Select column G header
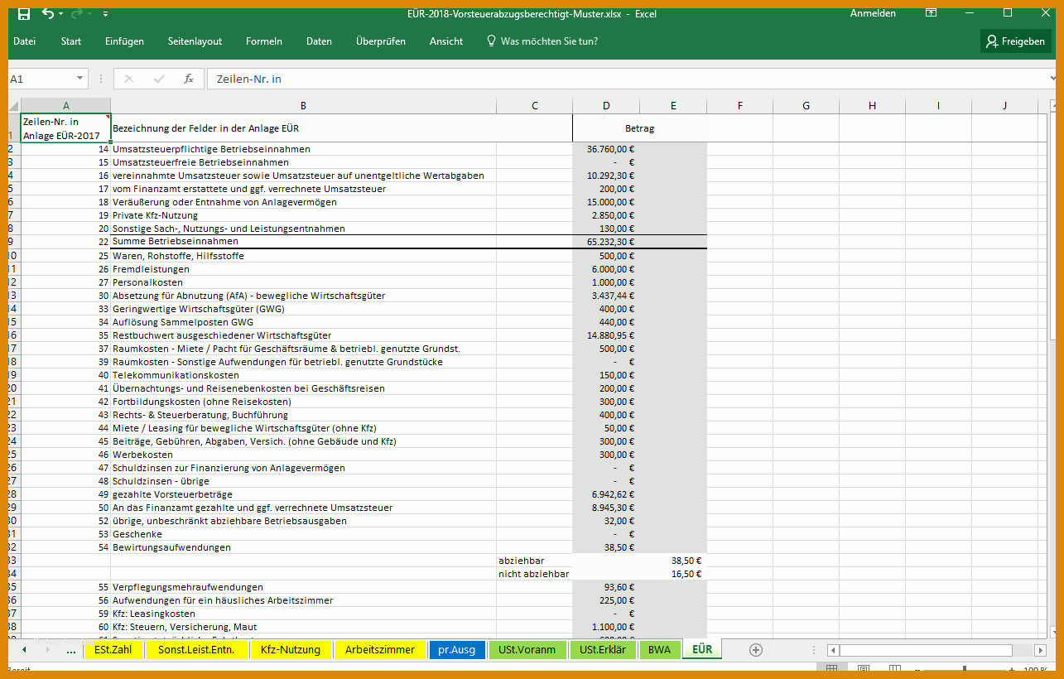The width and height of the screenshot is (1064, 679). (x=806, y=106)
